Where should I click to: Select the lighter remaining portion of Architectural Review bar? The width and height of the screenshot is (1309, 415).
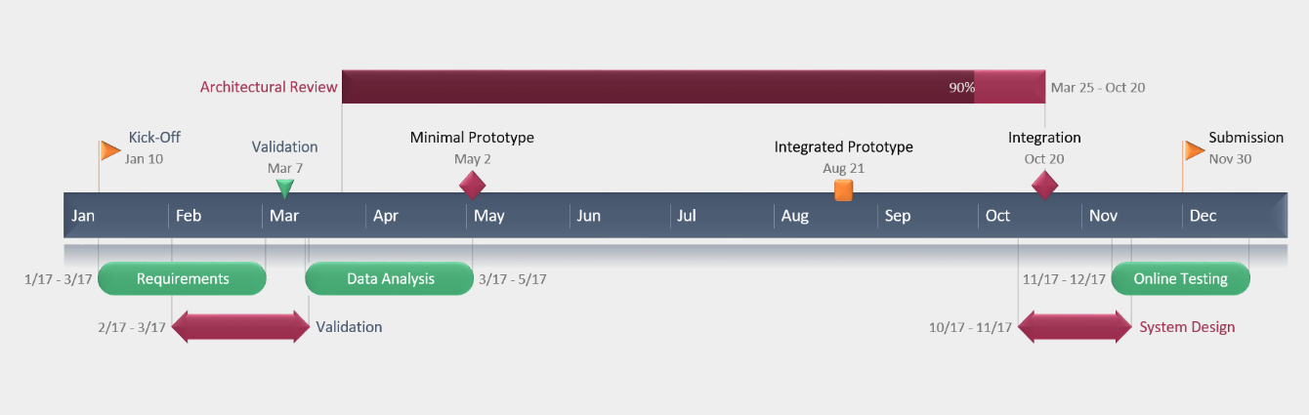[1010, 87]
